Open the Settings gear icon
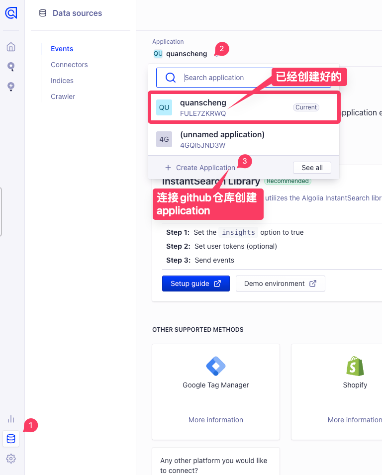Image resolution: width=382 pixels, height=475 pixels. point(11,459)
